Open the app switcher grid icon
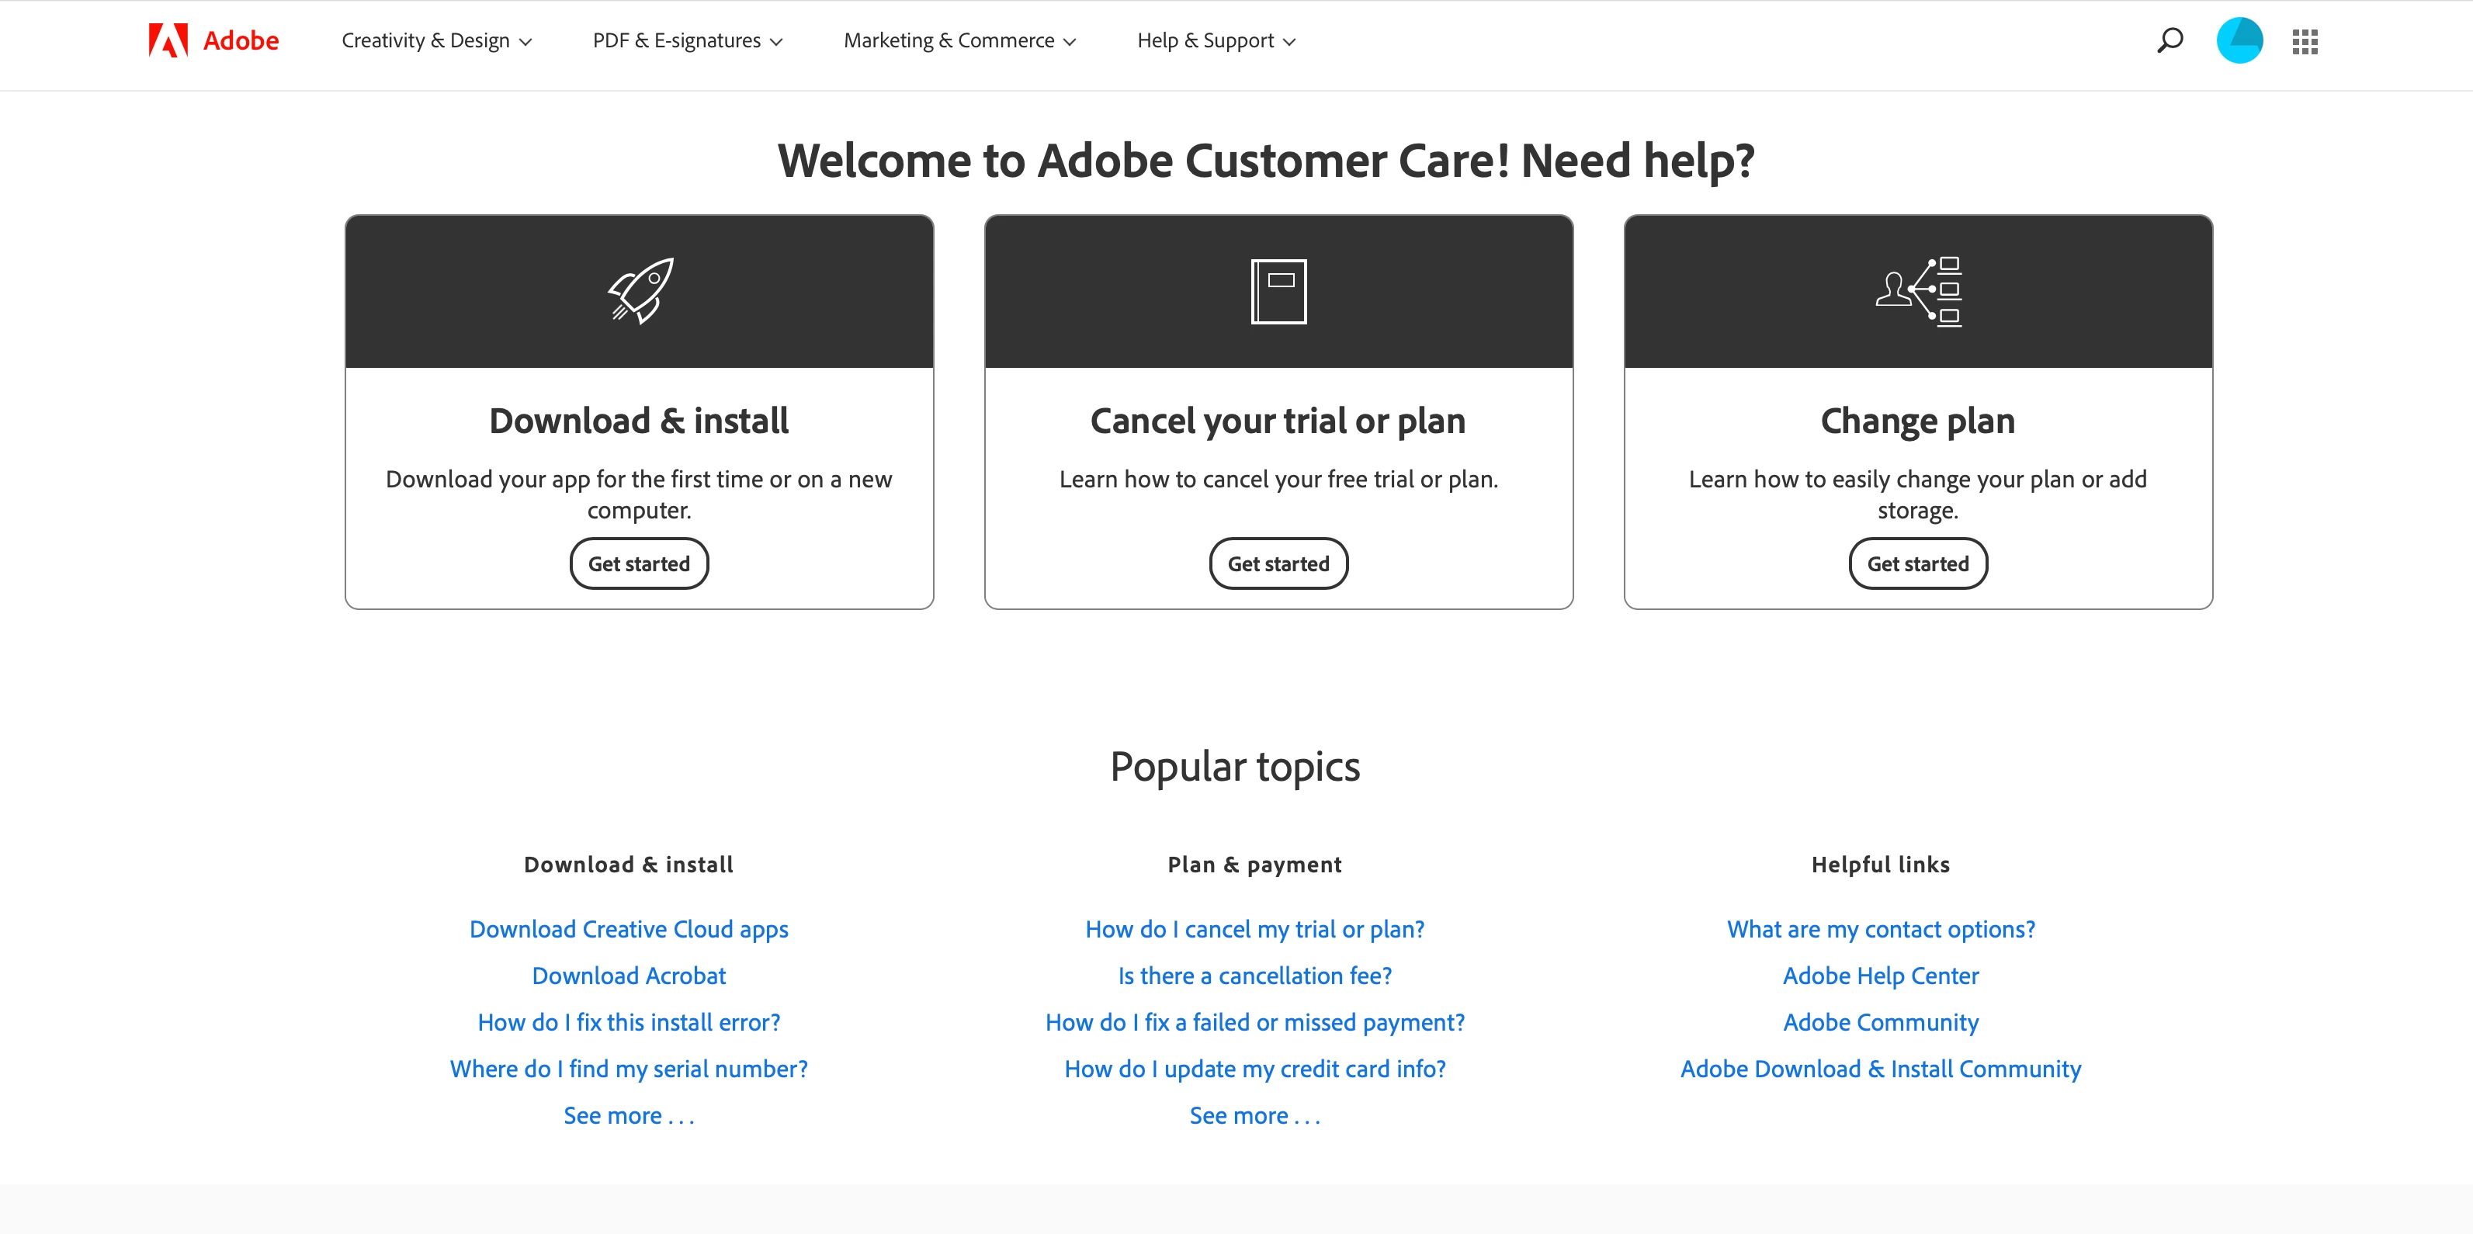The width and height of the screenshot is (2473, 1234). (x=2304, y=41)
